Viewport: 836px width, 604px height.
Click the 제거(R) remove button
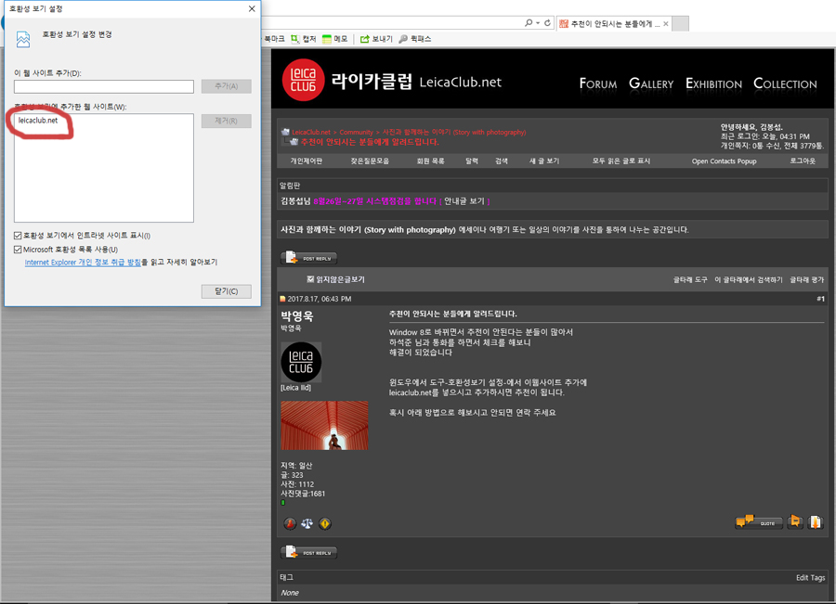coord(226,121)
